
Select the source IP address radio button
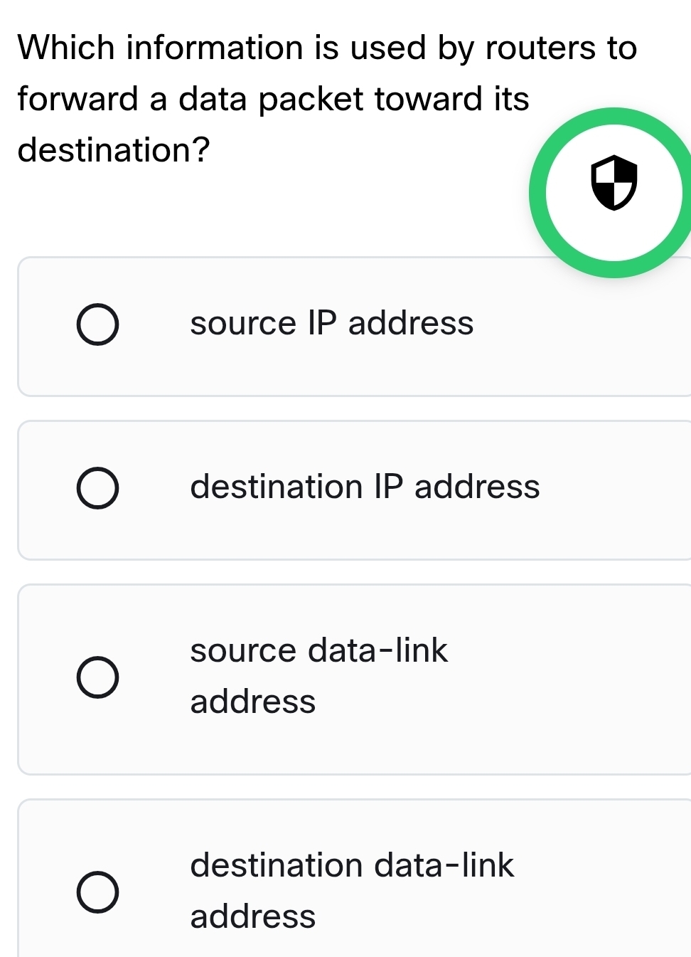pyautogui.click(x=97, y=324)
